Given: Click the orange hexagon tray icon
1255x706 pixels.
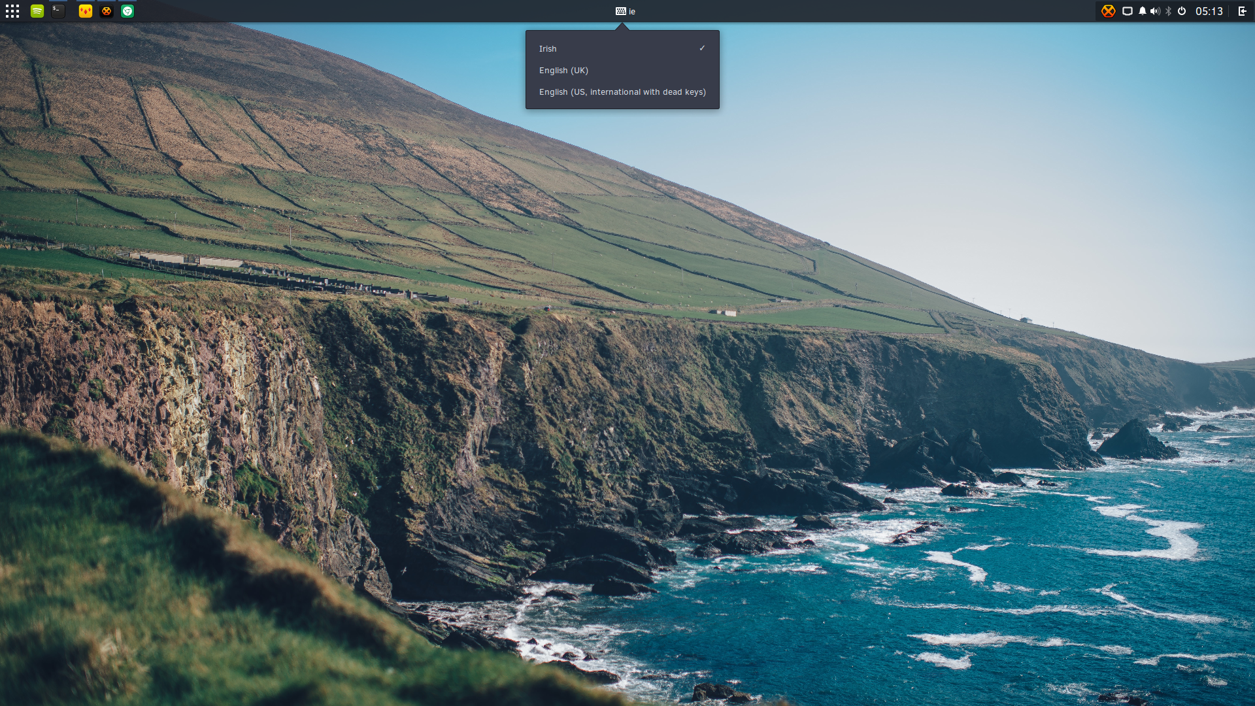Looking at the screenshot, I should [1108, 11].
